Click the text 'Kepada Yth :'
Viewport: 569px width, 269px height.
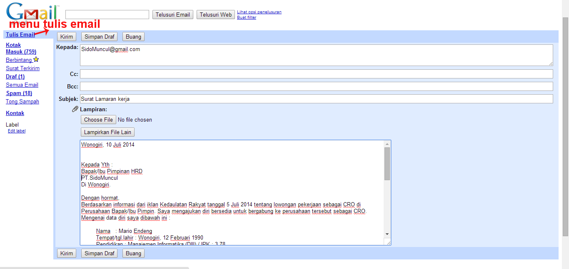coord(97,165)
